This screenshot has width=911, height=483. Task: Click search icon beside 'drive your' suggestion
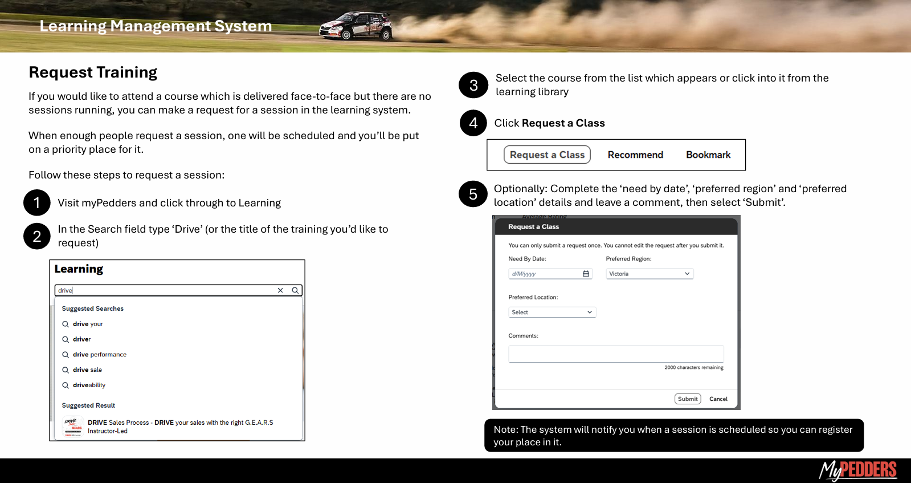(x=66, y=324)
